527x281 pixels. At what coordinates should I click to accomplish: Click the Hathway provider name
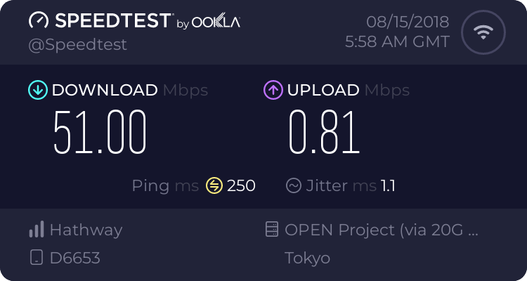[86, 230]
